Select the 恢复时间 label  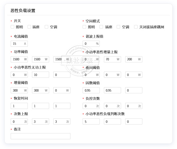click(21, 98)
